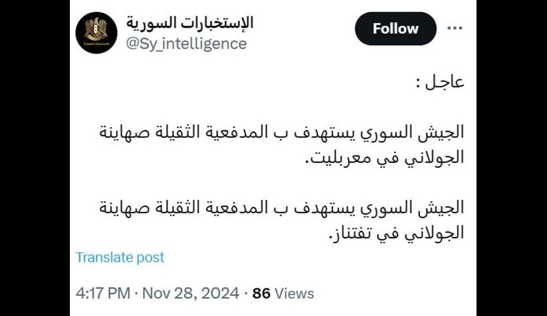Click الجولاني on the معربليت line

(435, 157)
